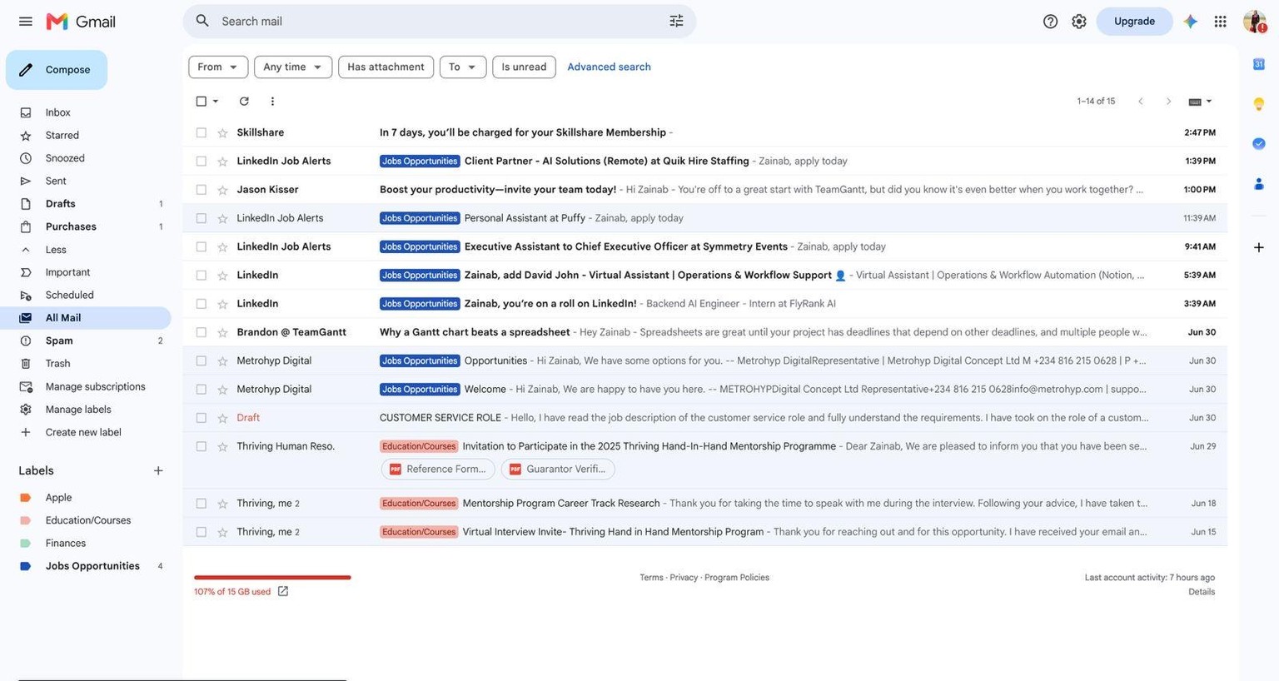Open the Starred folder

62,135
